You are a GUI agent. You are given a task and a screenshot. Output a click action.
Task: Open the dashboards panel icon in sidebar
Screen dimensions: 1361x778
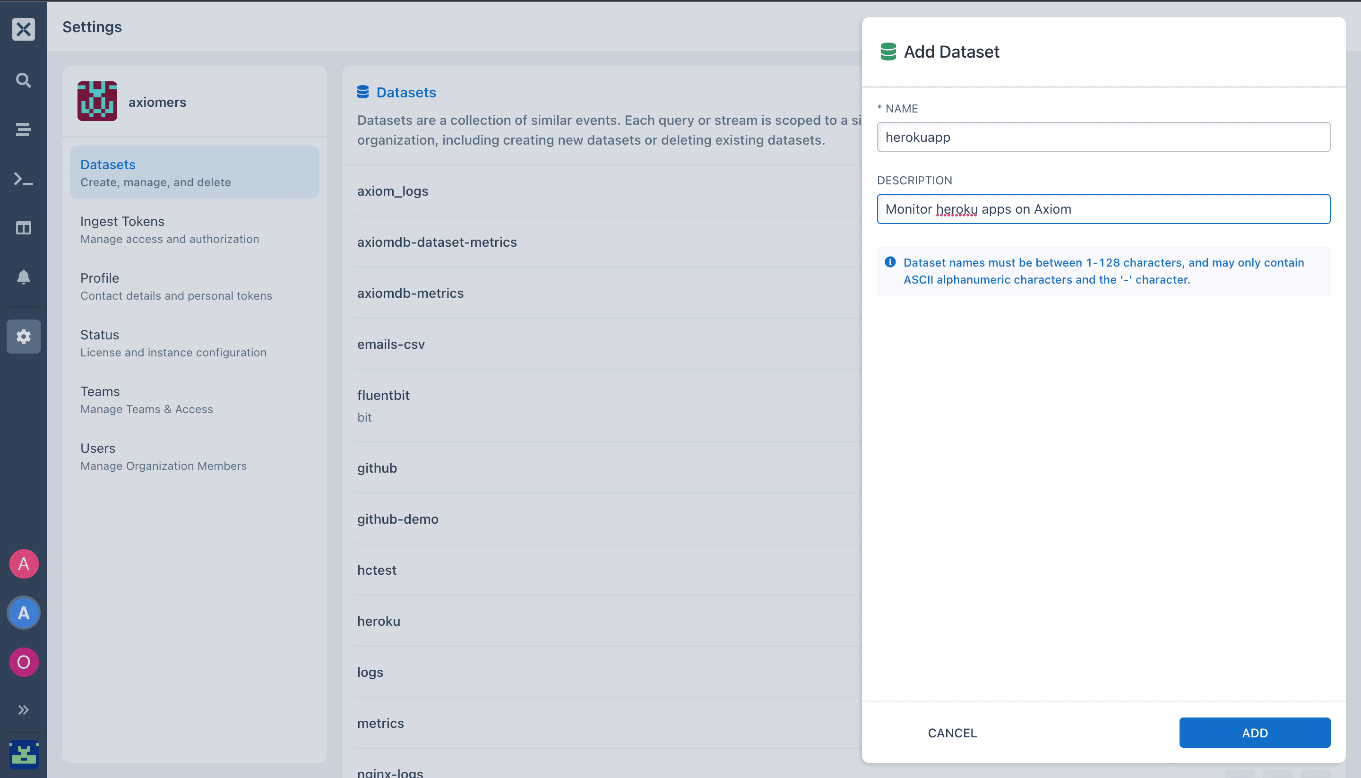coord(24,228)
